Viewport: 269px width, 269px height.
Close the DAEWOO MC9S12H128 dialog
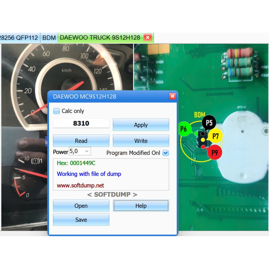[172, 96]
